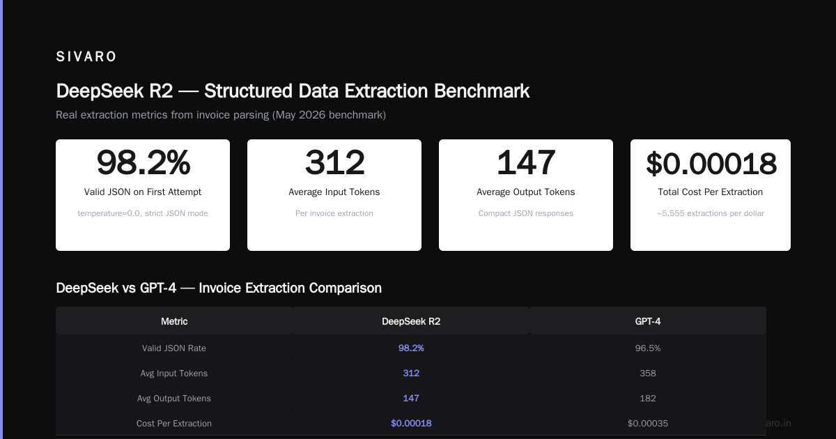Select the DeepSeek R2 benchmark main heading
This screenshot has height=439, width=836.
point(293,91)
